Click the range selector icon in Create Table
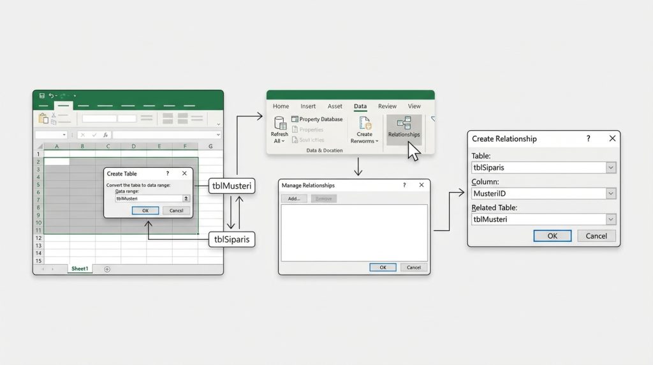The width and height of the screenshot is (653, 365). pos(186,198)
